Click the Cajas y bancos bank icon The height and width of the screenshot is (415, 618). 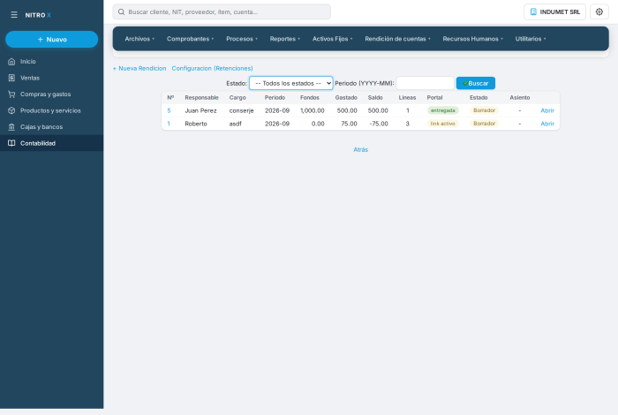point(11,127)
